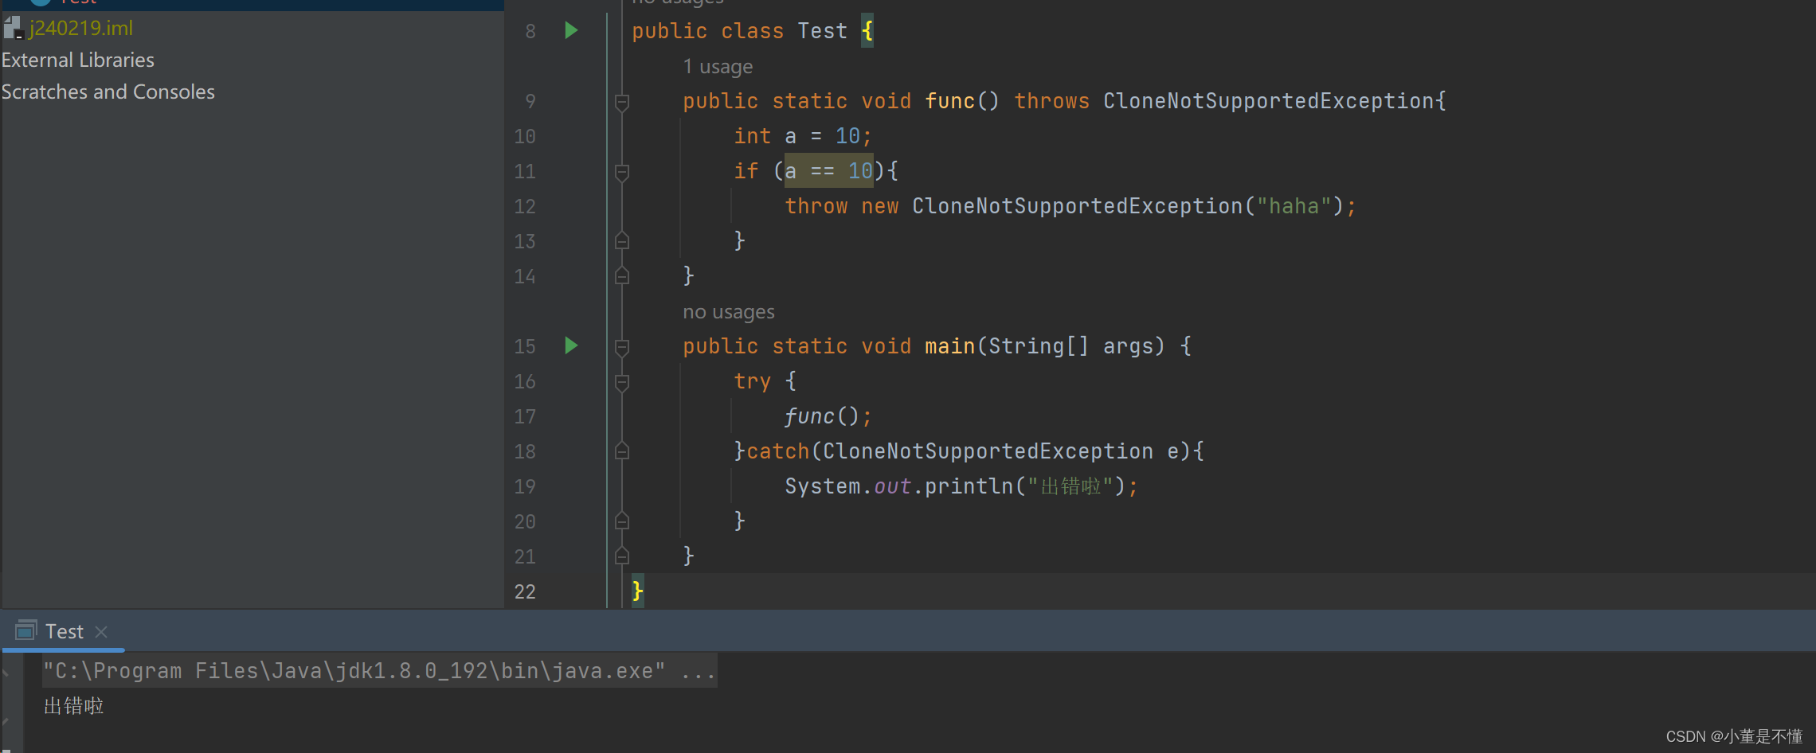The height and width of the screenshot is (753, 1816).
Task: Collapse the try block at line 16
Action: [622, 382]
